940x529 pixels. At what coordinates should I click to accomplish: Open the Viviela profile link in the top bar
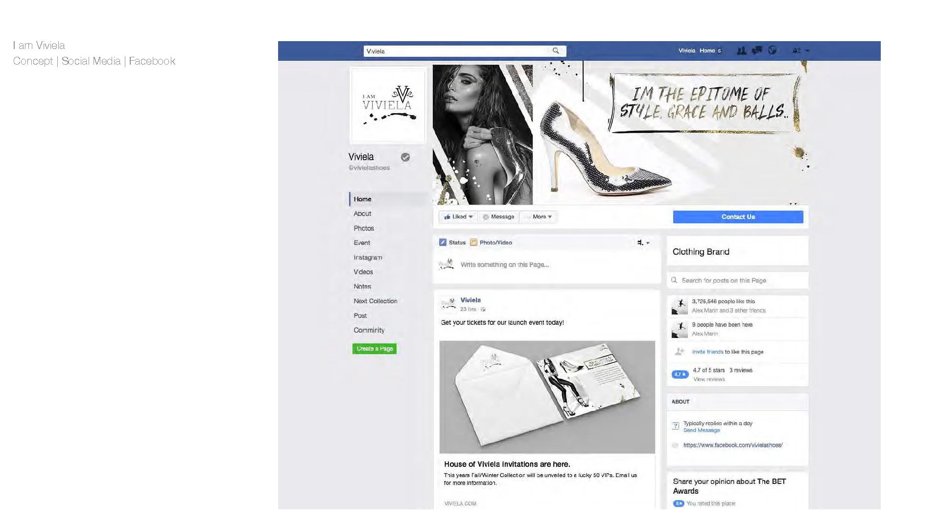tap(686, 50)
